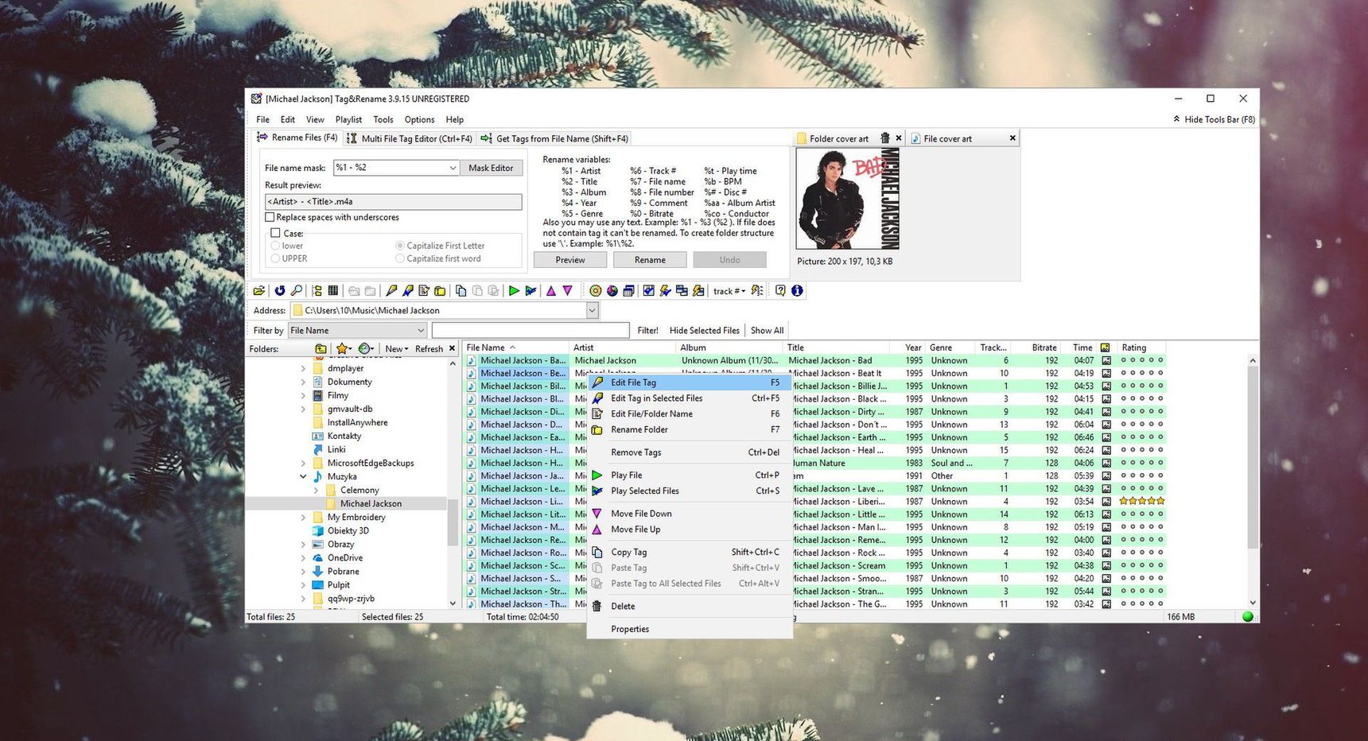Select Capitalize first word radio button

pos(400,258)
